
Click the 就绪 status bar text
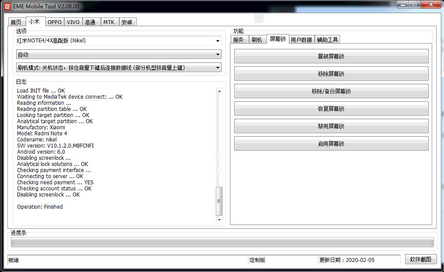[x=14, y=260]
